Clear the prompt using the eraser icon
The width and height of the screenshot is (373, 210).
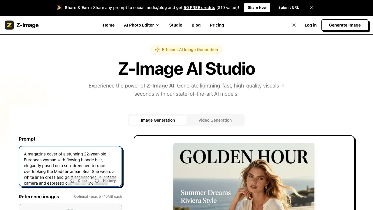pyautogui.click(x=72, y=181)
